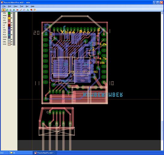The height and width of the screenshot is (155, 164).
Task: Open the Set menu
Action: pos(27,6)
